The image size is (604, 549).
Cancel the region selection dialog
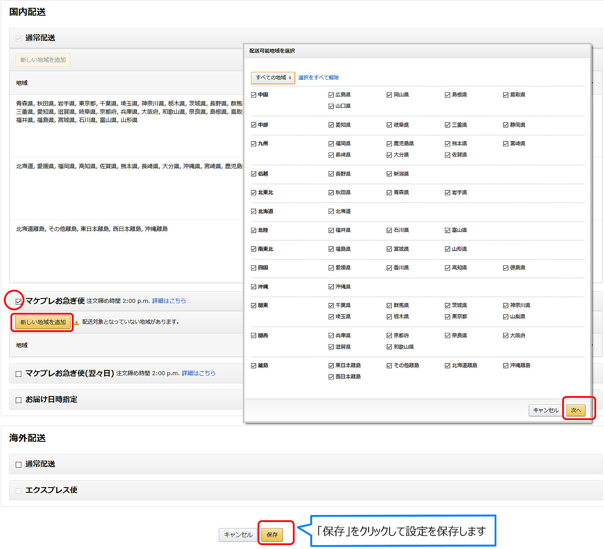(546, 410)
